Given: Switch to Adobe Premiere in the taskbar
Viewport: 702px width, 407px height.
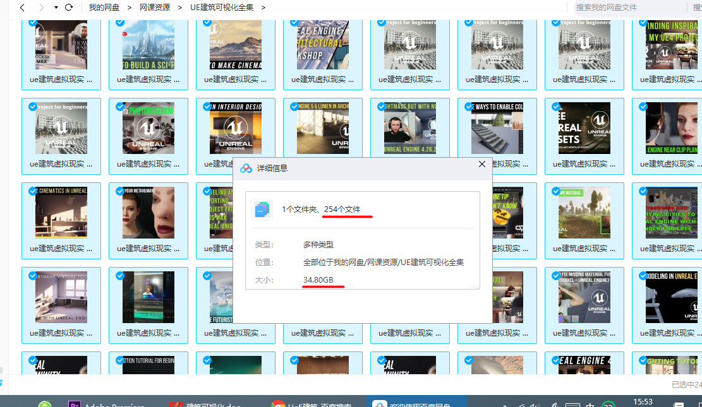Looking at the screenshot, I should [x=106, y=404].
